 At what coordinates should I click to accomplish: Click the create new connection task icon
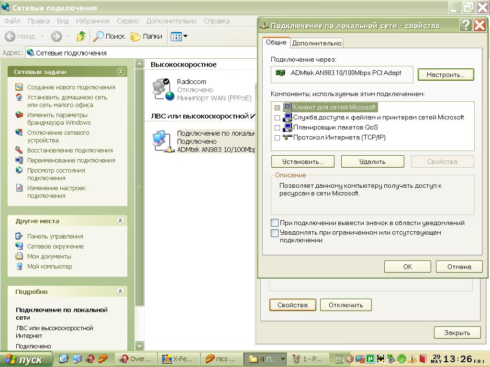[x=19, y=87]
